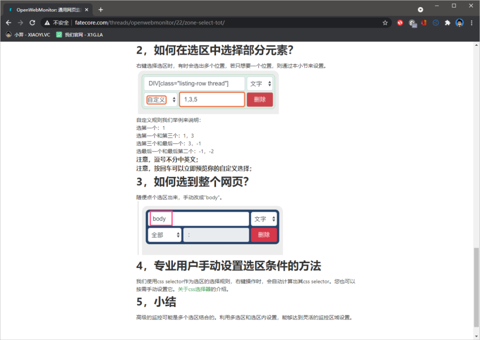Click the text 选最后一个和最后第二个：-1，-2
This screenshot has height=340, width=480.
tap(175, 151)
